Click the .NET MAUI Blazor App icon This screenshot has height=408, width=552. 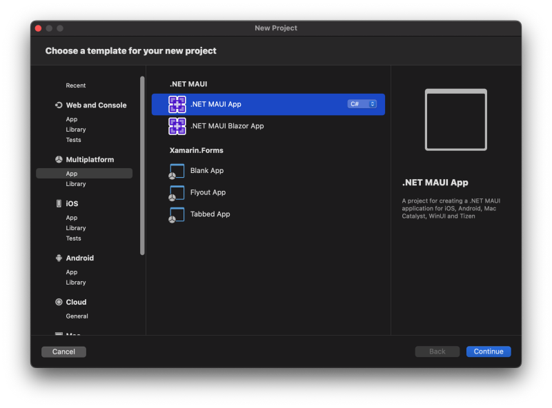coord(177,126)
